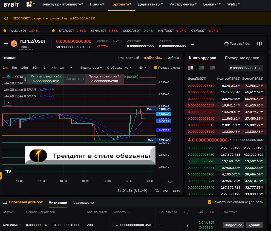This screenshot has width=271, height=231.
Task: Click the MA 30 close indicator legend
Action: 29,90
